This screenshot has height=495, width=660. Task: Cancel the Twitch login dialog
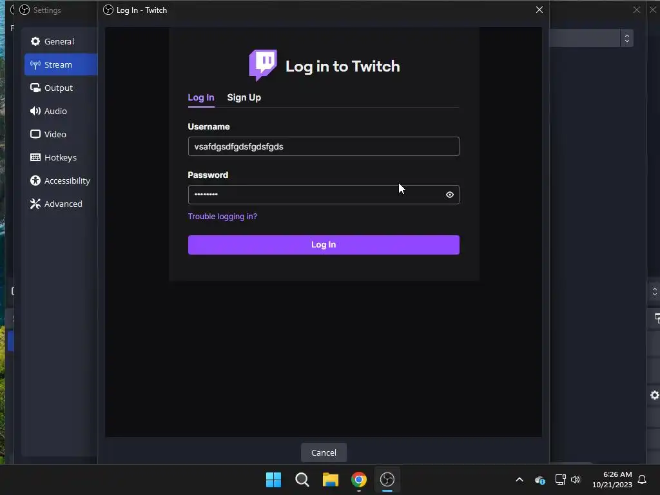pyautogui.click(x=324, y=452)
